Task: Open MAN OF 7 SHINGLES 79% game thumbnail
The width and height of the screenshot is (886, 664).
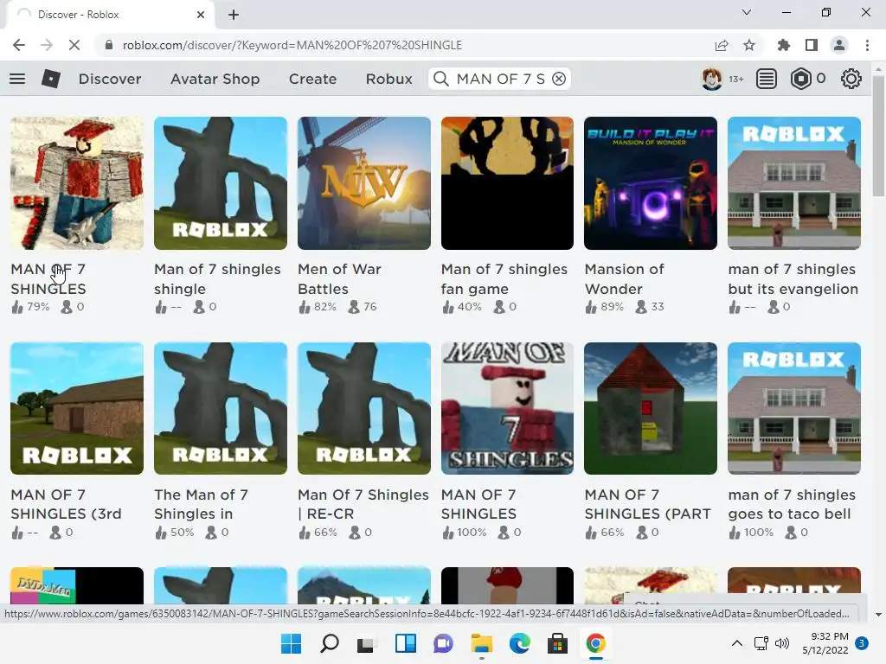Action: click(77, 183)
